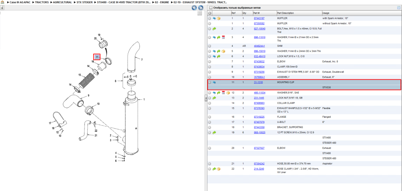
Task: Go to the home icon in breadcrumb
Action: (x=2, y=2)
